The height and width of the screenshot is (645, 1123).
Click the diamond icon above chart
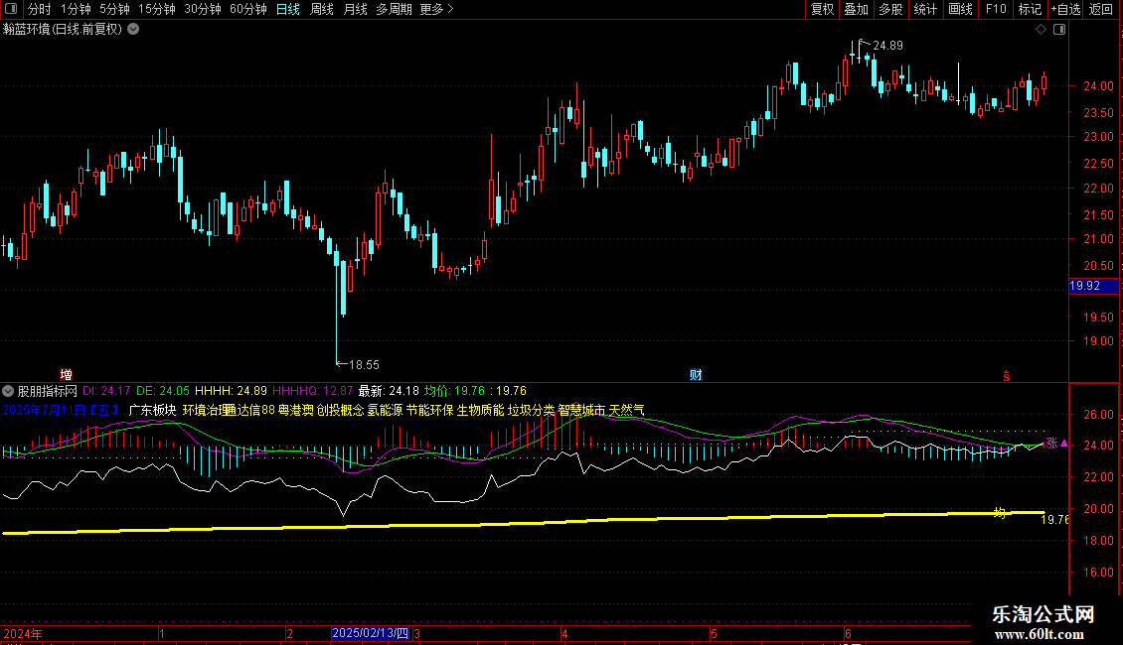[x=1042, y=30]
